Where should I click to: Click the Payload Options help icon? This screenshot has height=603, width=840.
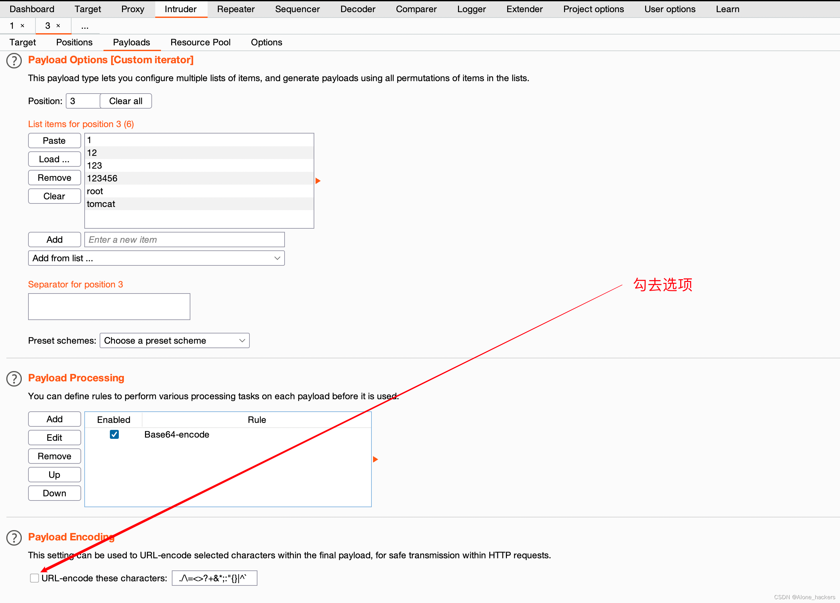coord(14,61)
